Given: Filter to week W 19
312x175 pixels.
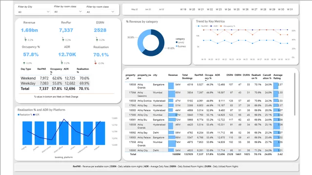Looking at the screenshot, I should point(183,9).
